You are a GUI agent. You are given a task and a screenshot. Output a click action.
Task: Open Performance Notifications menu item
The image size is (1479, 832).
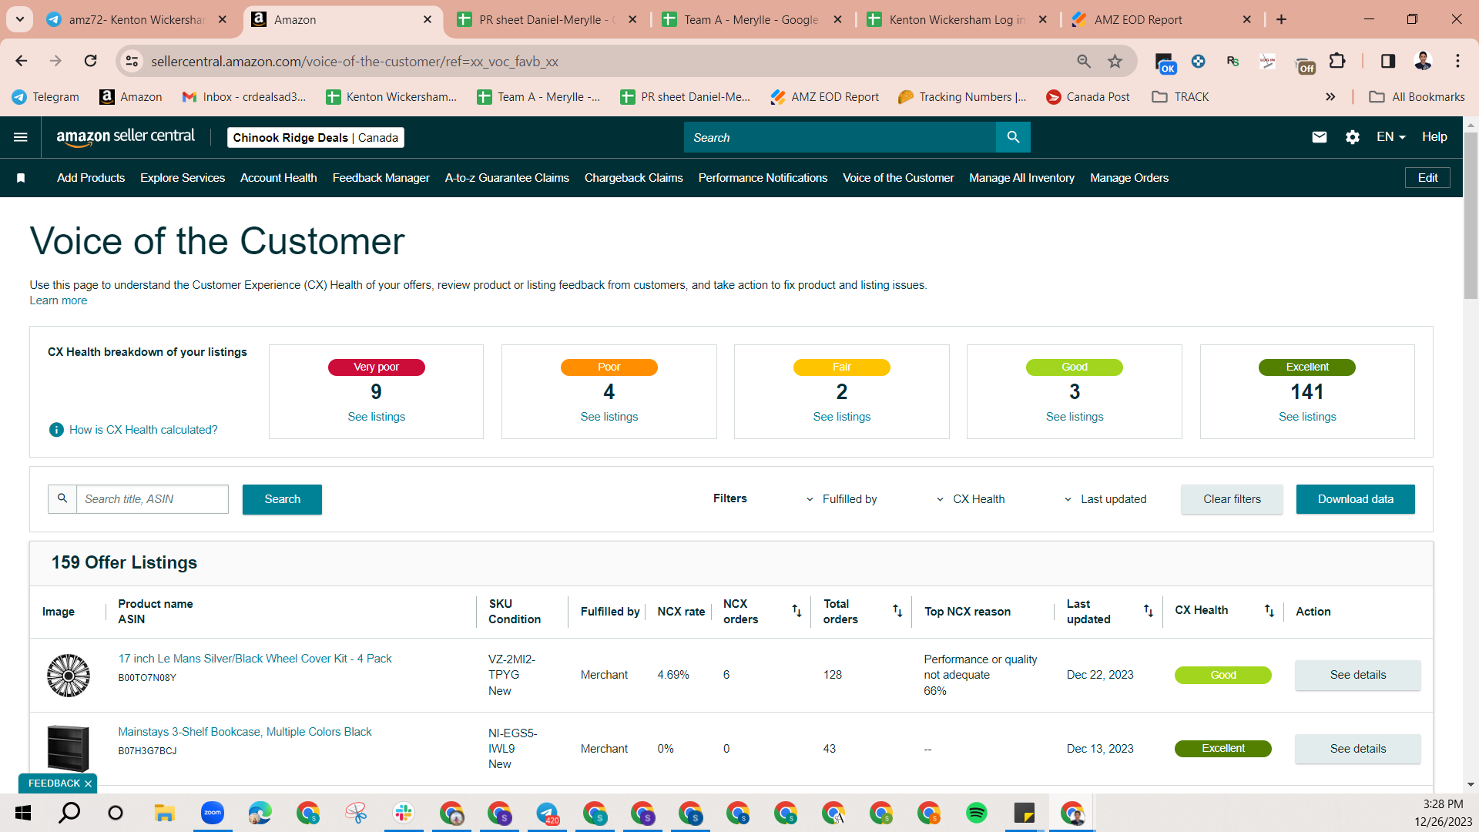click(x=763, y=178)
